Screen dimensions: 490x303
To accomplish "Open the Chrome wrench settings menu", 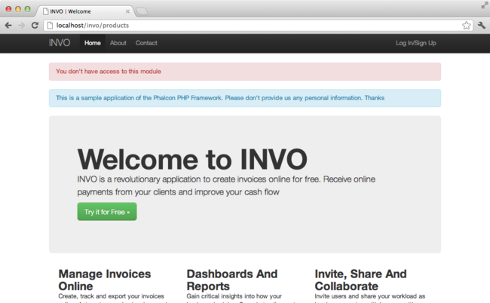I will pos(481,25).
